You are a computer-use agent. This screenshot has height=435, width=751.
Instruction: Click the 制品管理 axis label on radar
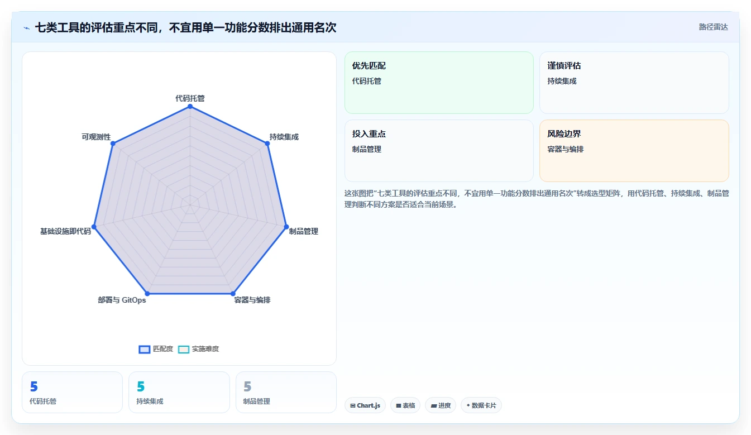click(304, 231)
